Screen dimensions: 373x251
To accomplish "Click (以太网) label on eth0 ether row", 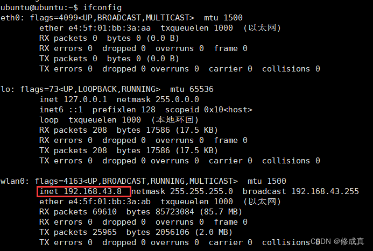I will pyautogui.click(x=262, y=28).
